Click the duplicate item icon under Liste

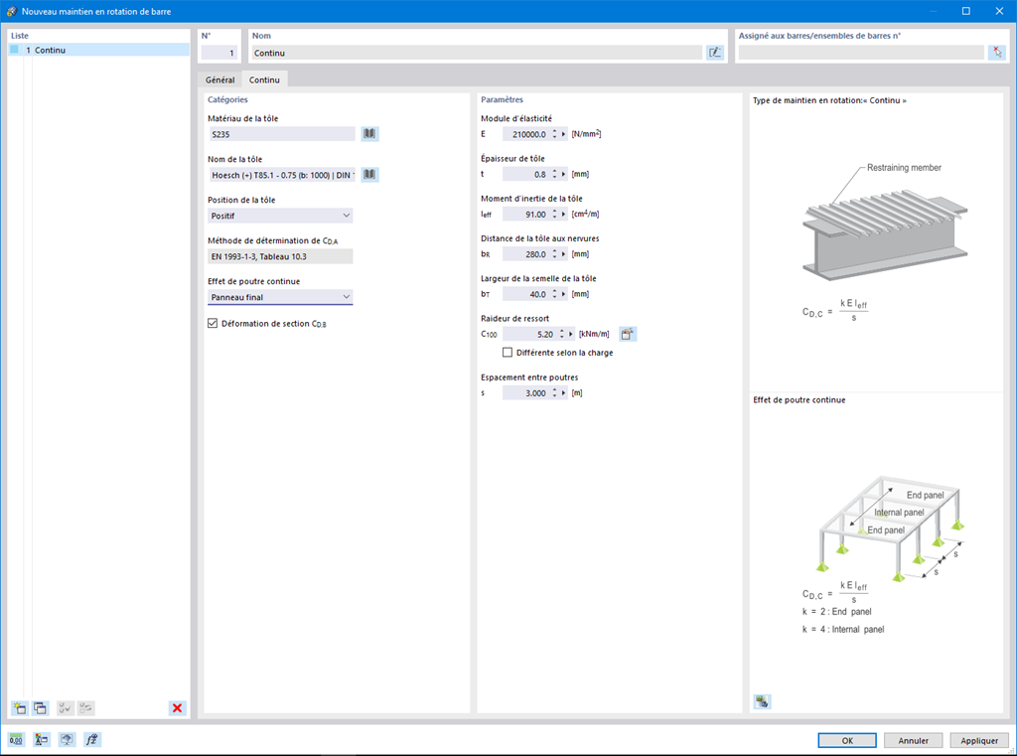(x=40, y=708)
